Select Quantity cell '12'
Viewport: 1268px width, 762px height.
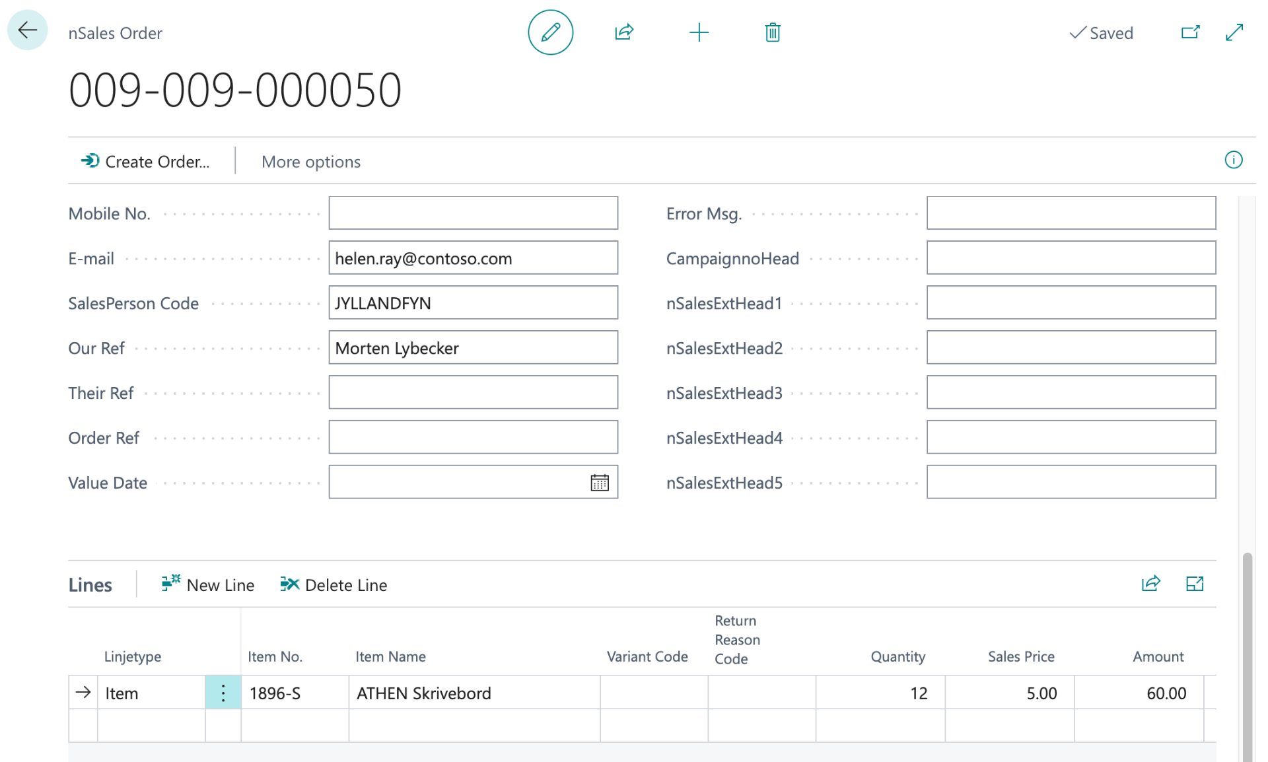pyautogui.click(x=880, y=693)
